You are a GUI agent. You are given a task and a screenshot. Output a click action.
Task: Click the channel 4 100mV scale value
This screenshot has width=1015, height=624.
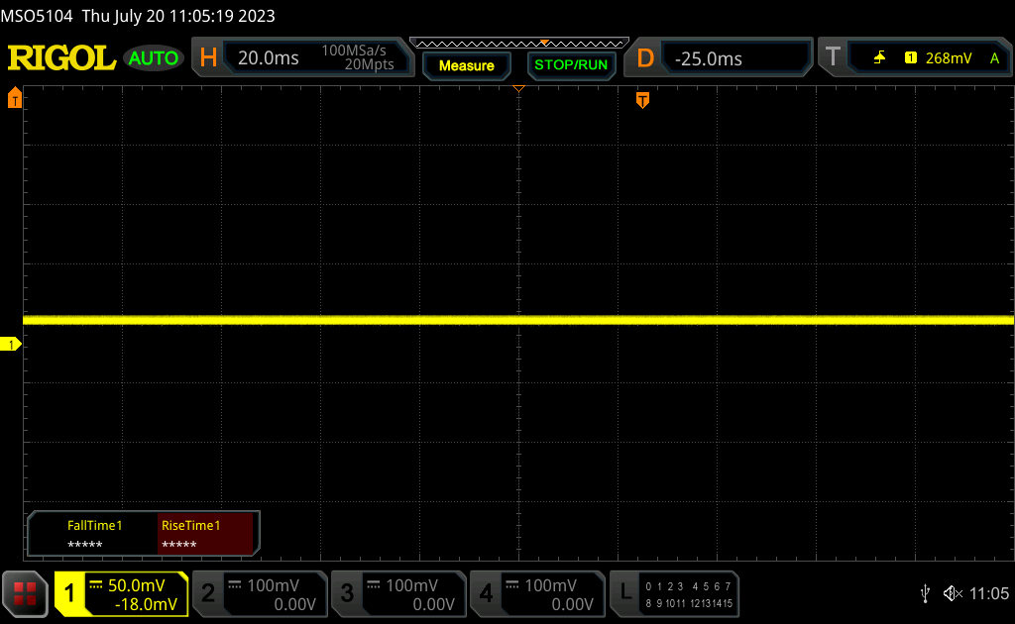(550, 585)
